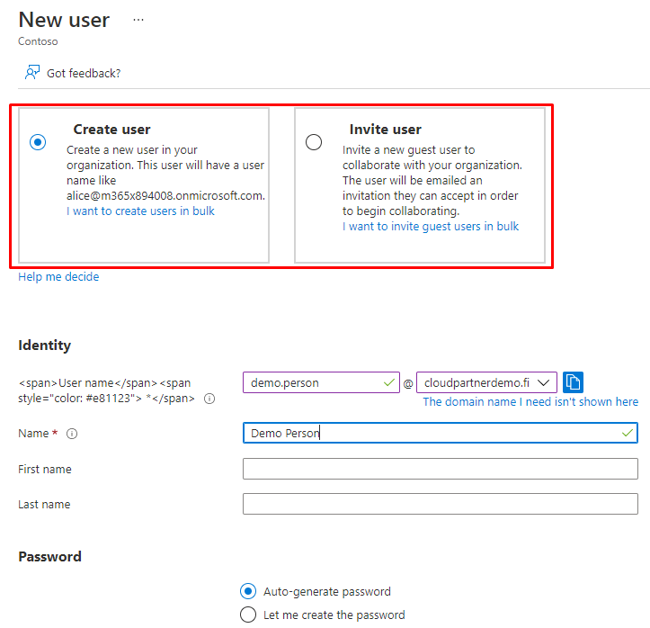The image size is (650, 628).
Task: Click the feedback person icon
Action: (32, 72)
